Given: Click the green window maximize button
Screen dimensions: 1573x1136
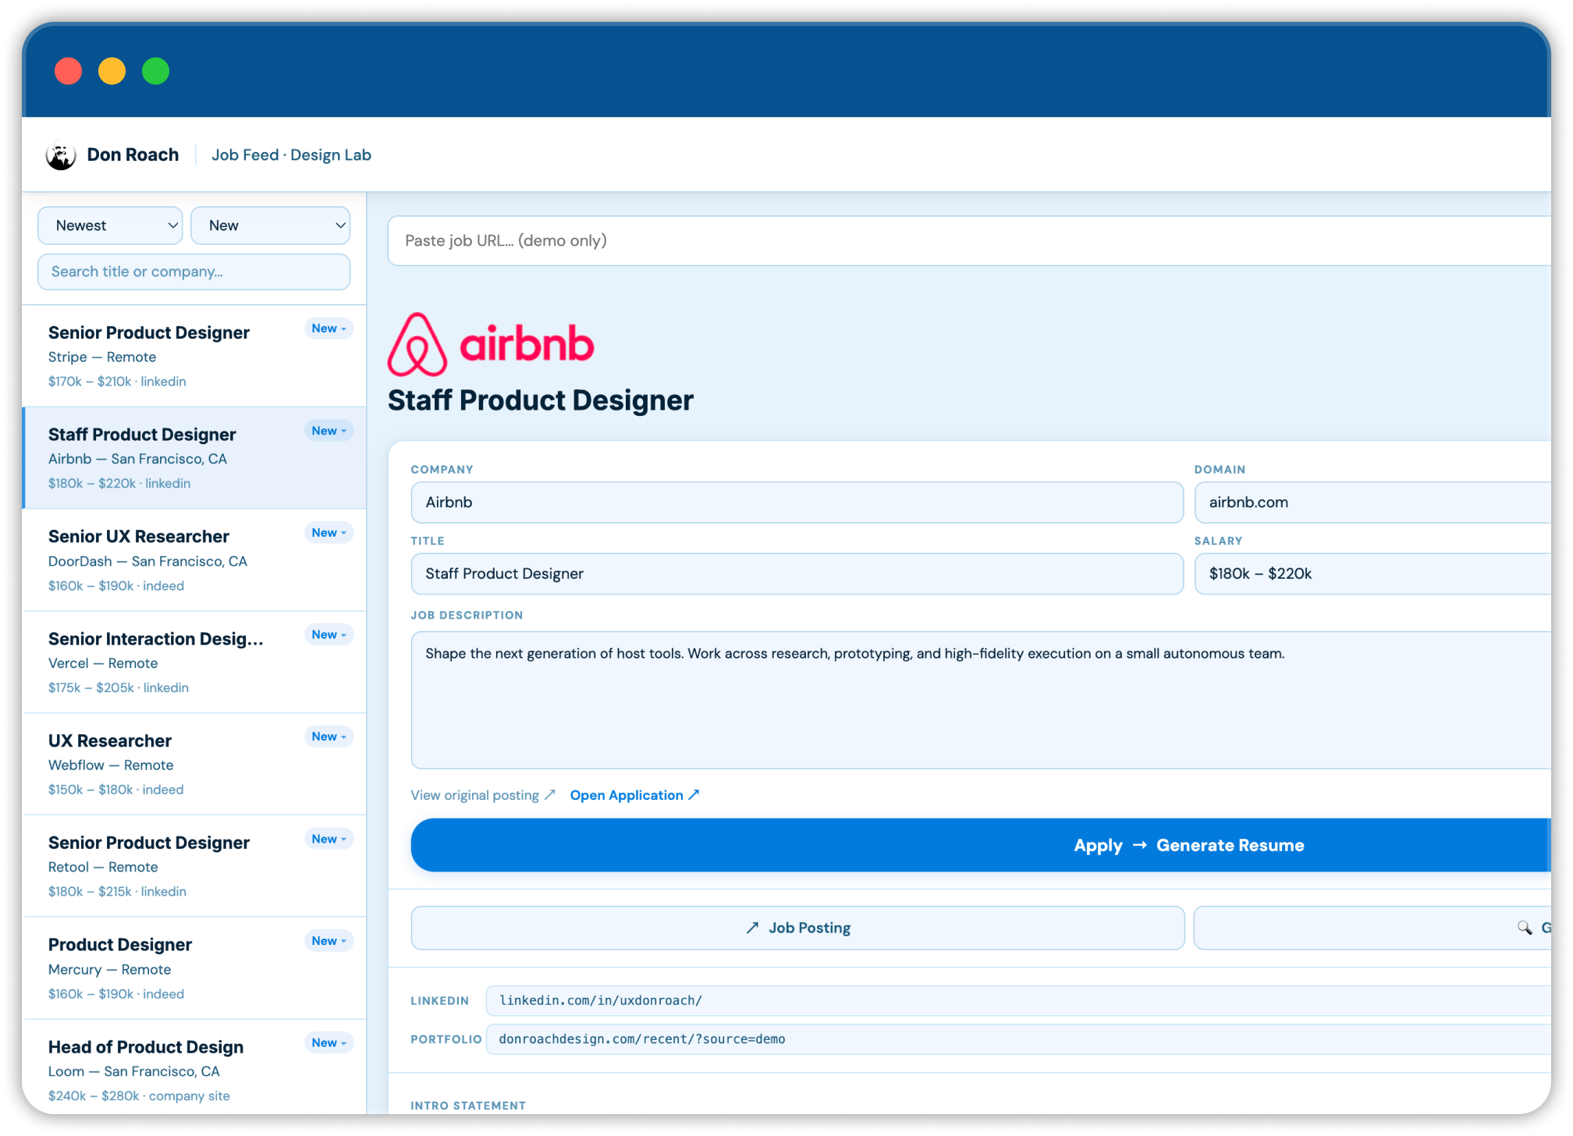Looking at the screenshot, I should [x=155, y=71].
